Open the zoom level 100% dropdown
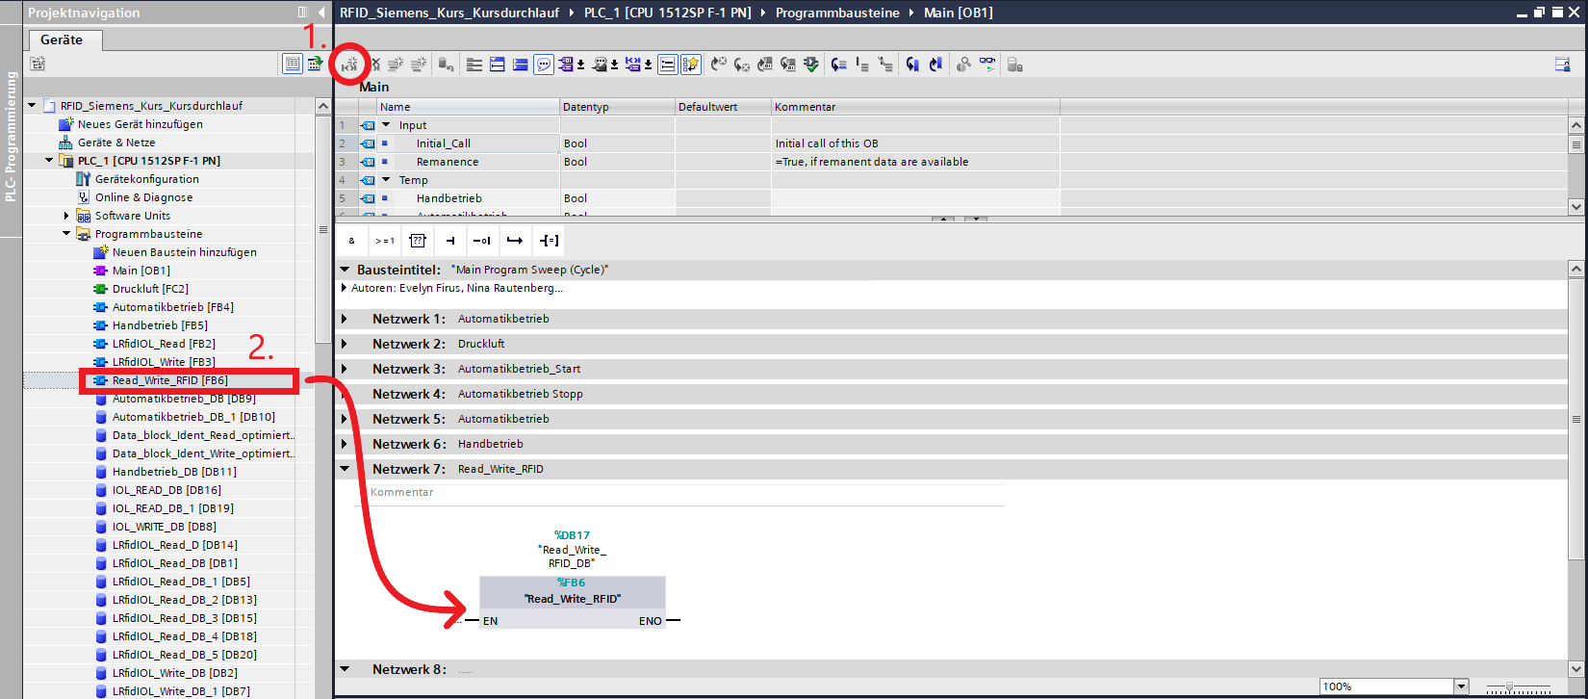 tap(1462, 686)
